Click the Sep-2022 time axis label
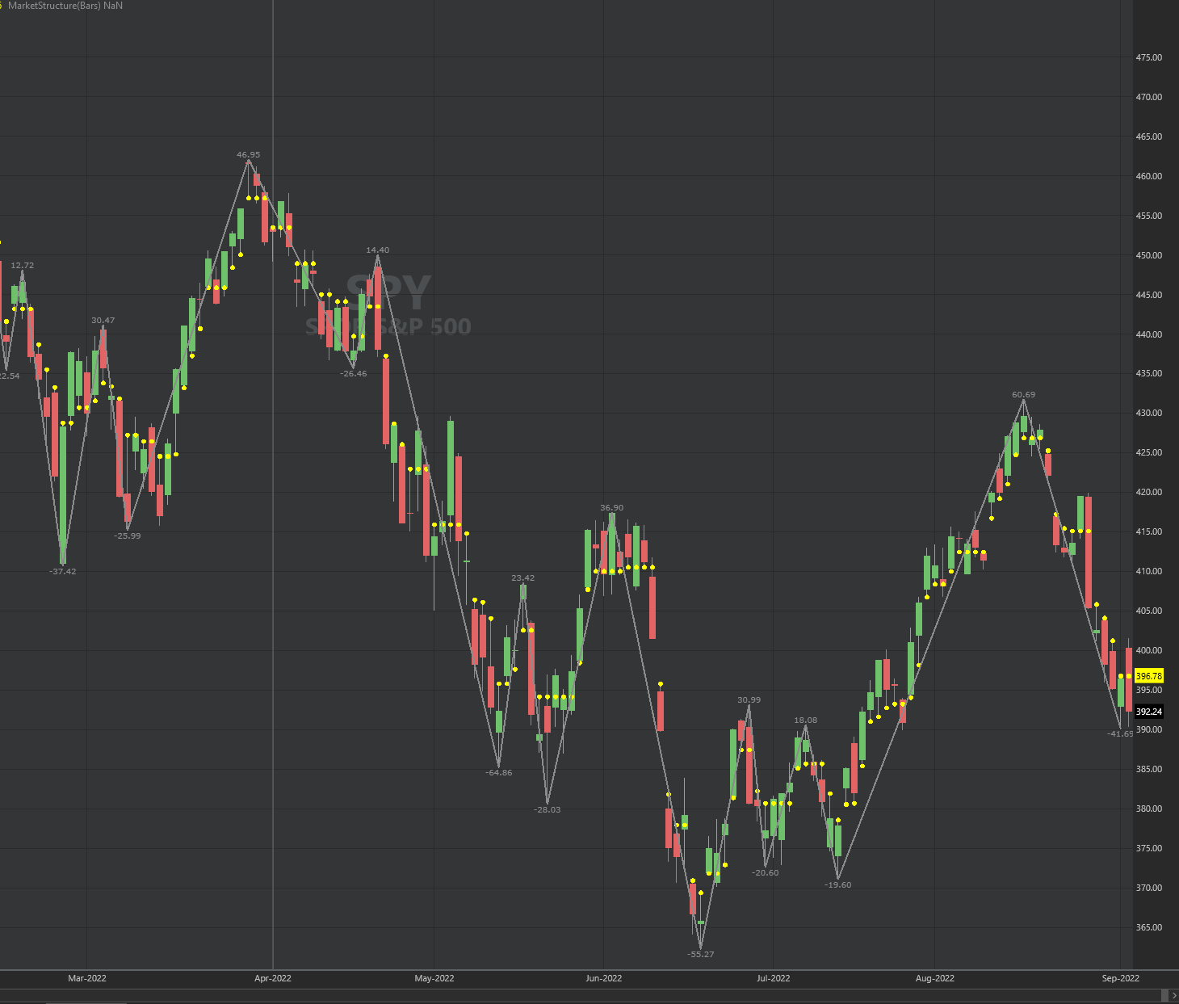 [x=1120, y=978]
